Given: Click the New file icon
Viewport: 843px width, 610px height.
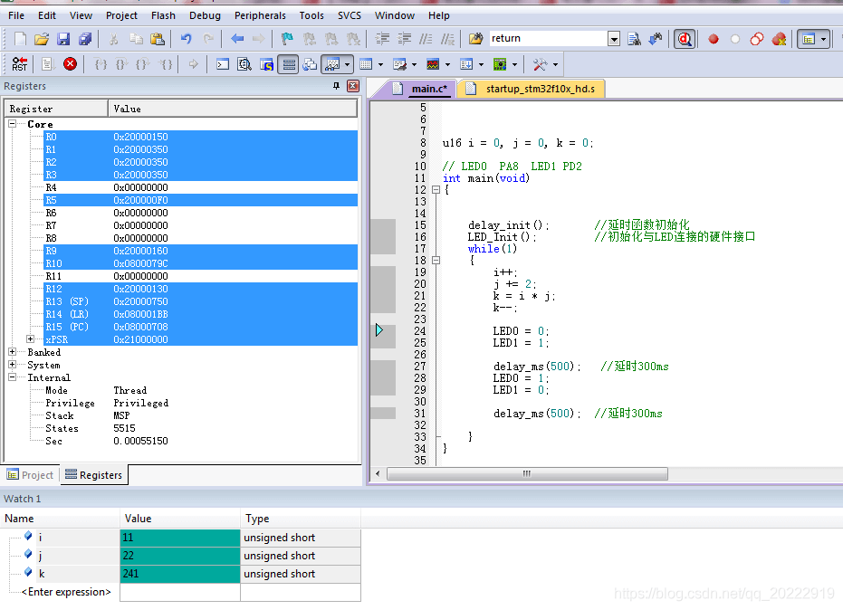Looking at the screenshot, I should pos(20,39).
